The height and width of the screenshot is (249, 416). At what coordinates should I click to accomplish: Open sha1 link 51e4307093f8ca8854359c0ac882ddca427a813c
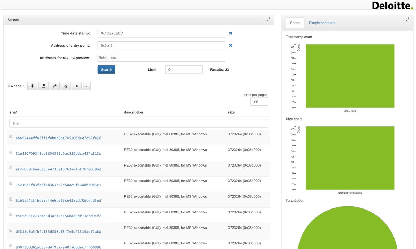click(59, 154)
